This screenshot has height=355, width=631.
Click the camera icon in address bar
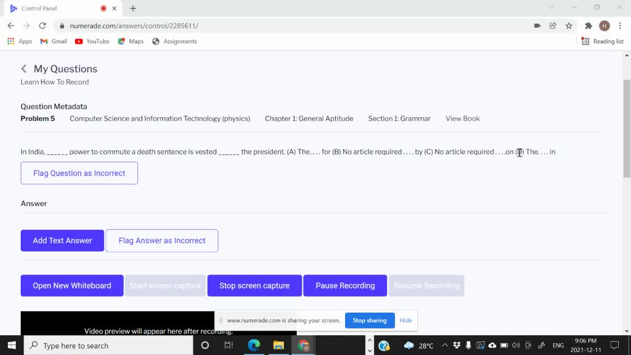(537, 26)
